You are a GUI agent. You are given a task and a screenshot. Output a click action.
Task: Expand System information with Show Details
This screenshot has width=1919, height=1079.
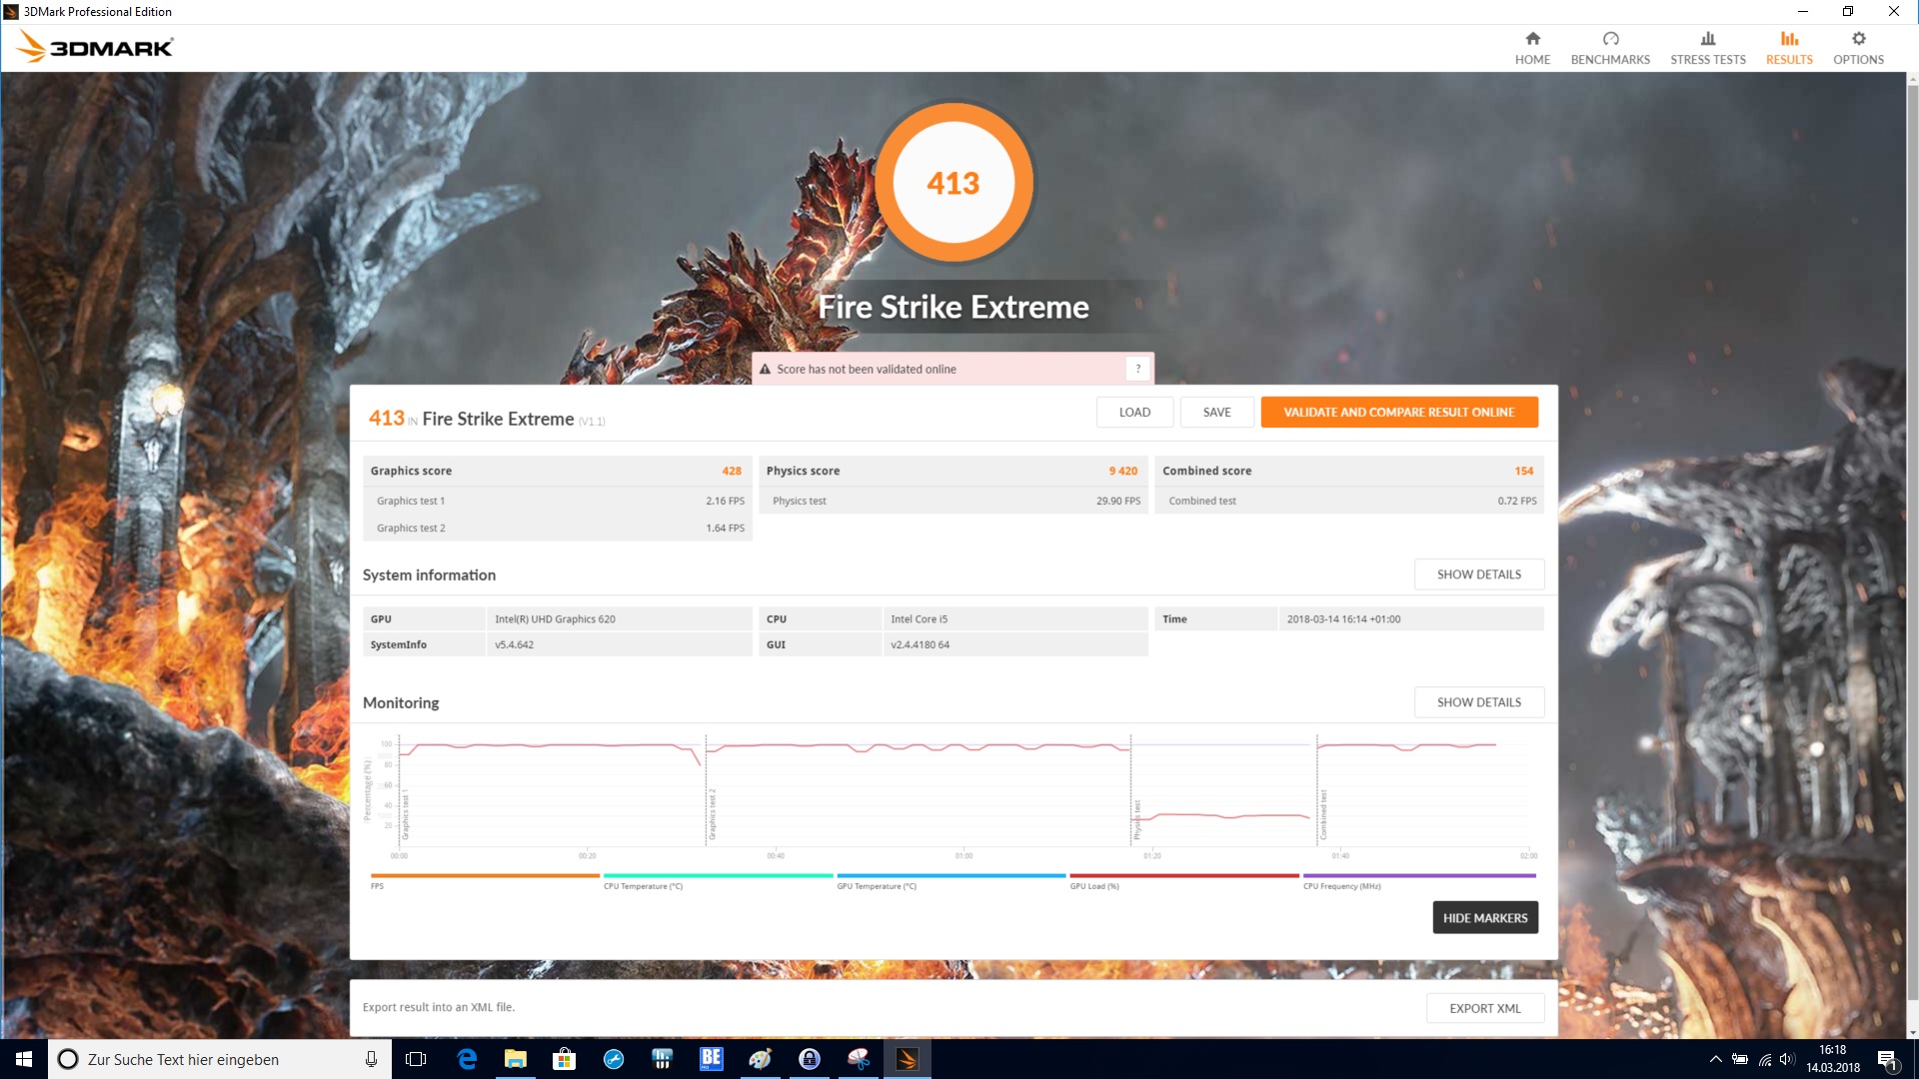(1478, 574)
